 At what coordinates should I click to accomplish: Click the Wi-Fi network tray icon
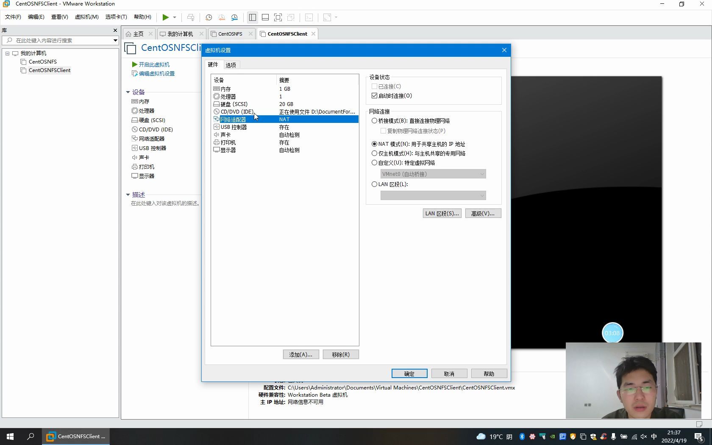click(x=634, y=437)
